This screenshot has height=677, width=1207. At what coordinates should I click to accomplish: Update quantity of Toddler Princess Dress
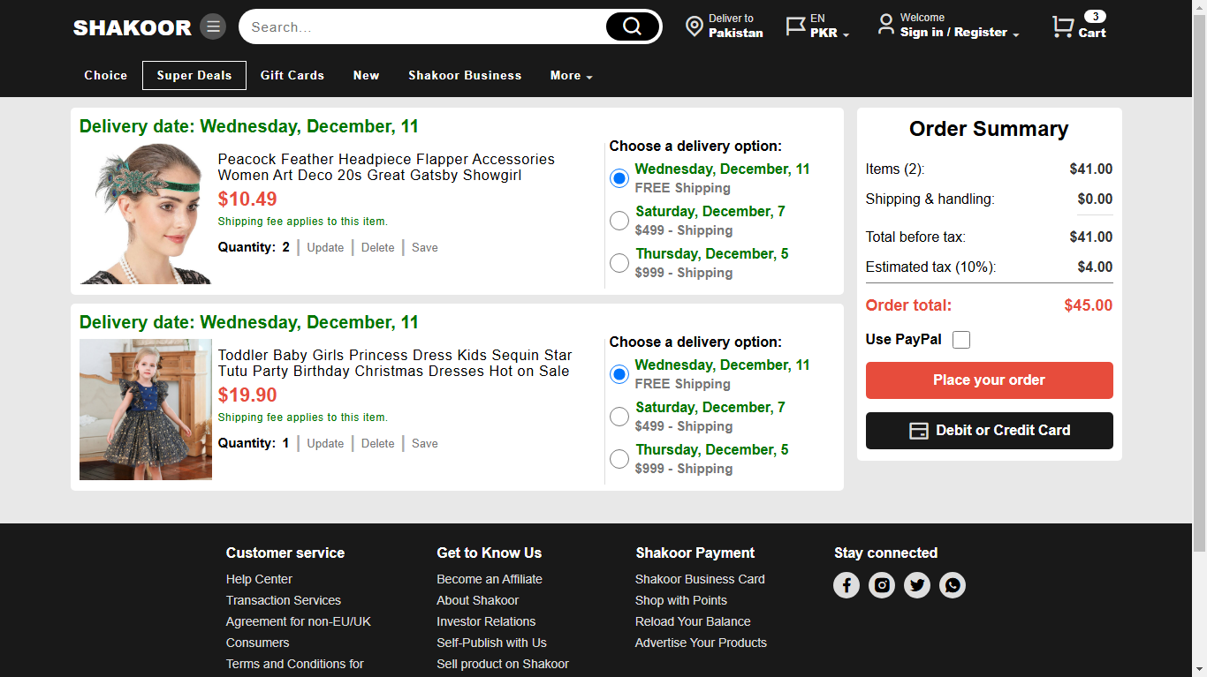click(x=325, y=444)
